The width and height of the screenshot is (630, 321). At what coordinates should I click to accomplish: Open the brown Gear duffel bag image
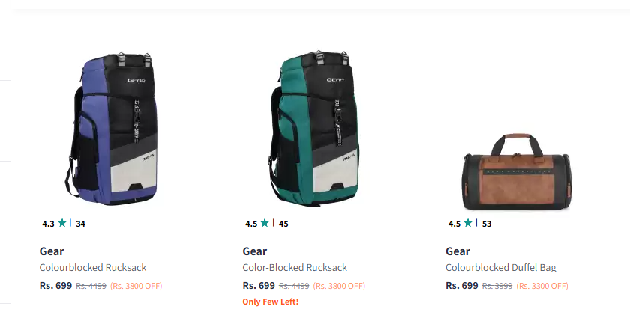pos(516,172)
